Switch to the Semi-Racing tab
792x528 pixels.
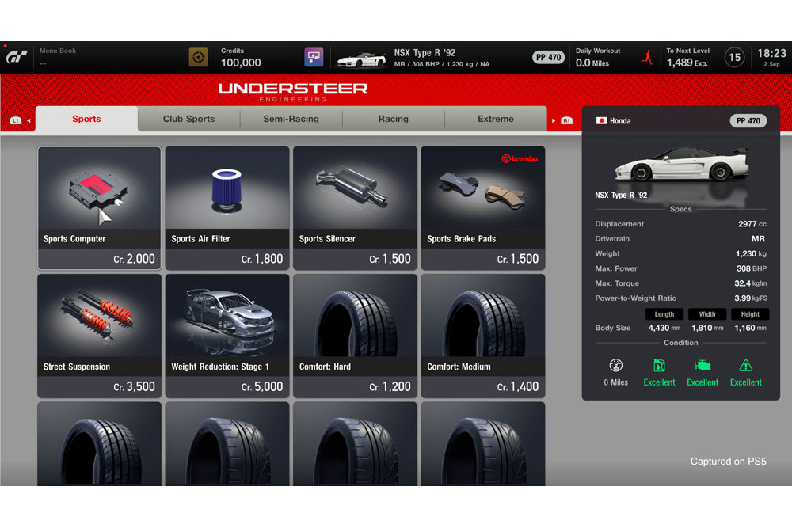291,119
